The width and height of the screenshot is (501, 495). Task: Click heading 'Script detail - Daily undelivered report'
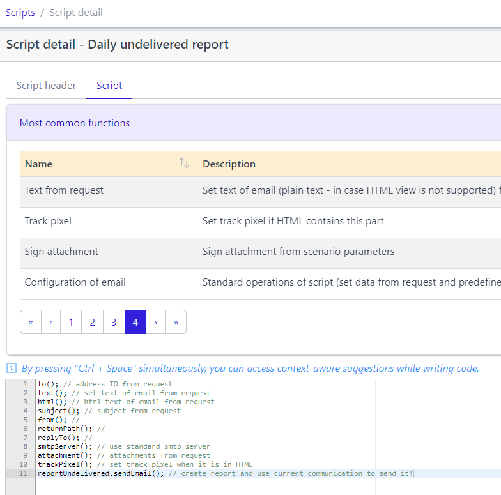[118, 45]
